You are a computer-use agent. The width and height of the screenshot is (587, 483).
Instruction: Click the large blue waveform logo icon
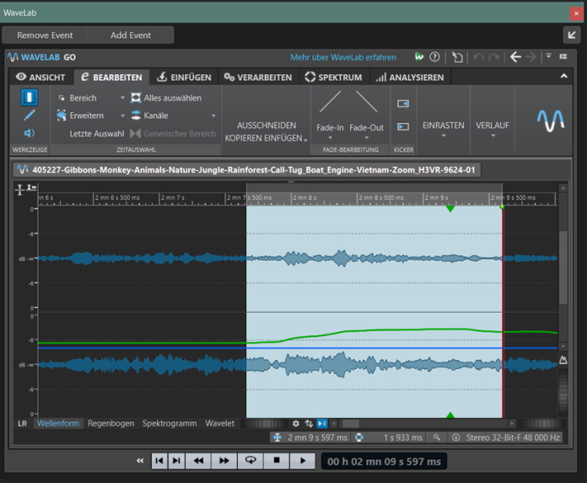click(551, 121)
